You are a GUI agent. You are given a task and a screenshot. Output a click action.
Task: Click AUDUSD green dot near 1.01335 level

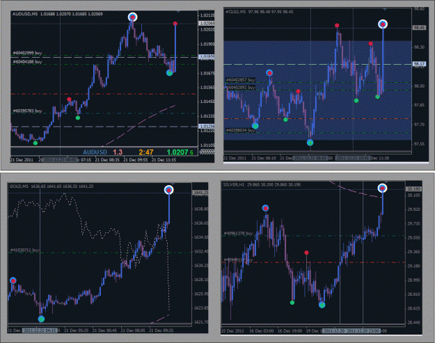pyautogui.click(x=78, y=118)
